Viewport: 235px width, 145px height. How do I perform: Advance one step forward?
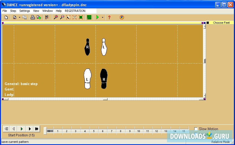30,129
